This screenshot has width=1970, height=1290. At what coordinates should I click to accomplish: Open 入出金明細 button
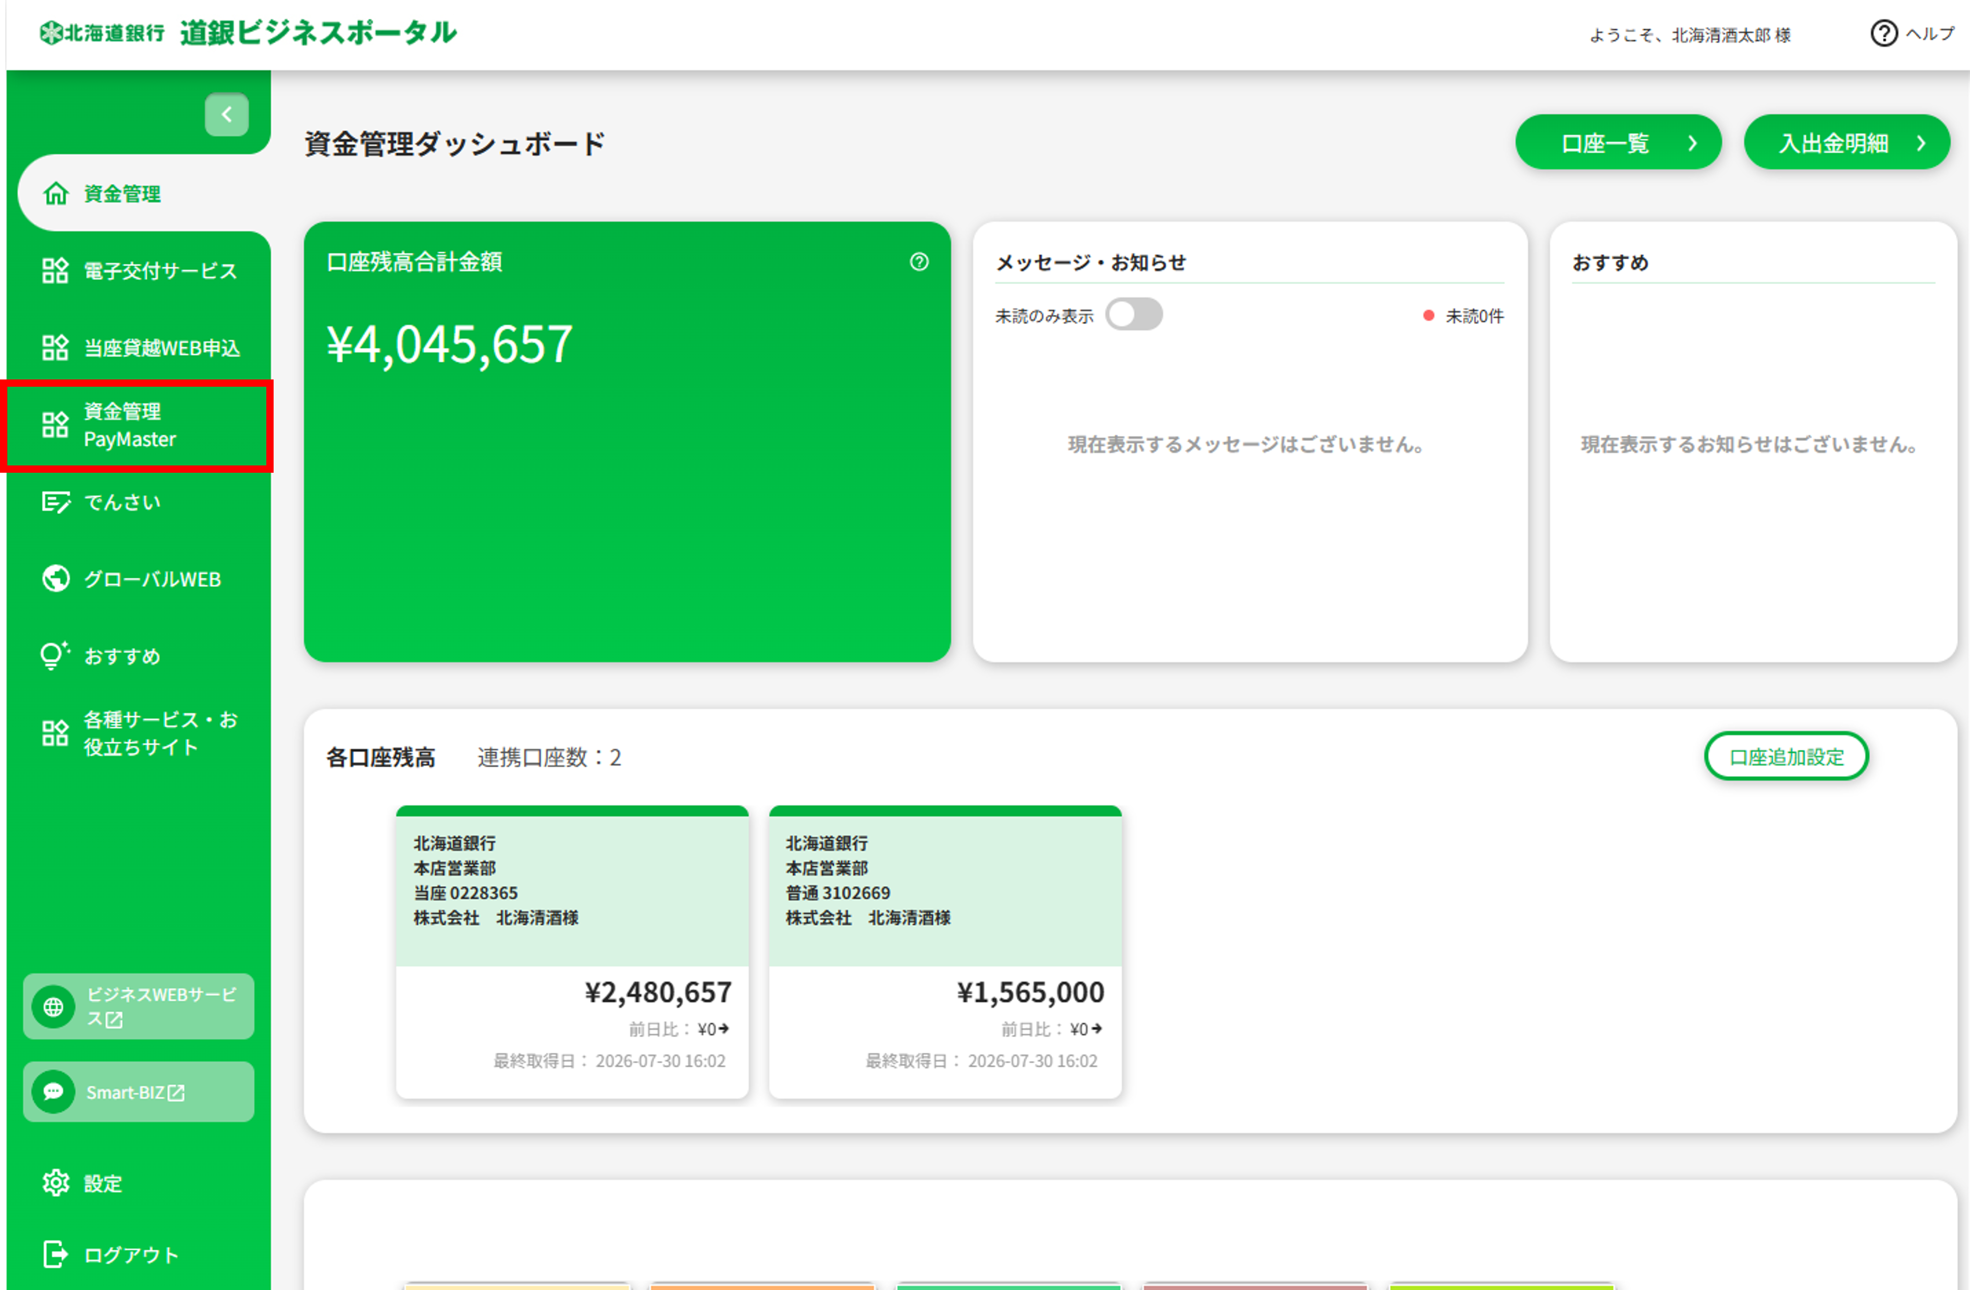tap(1846, 142)
